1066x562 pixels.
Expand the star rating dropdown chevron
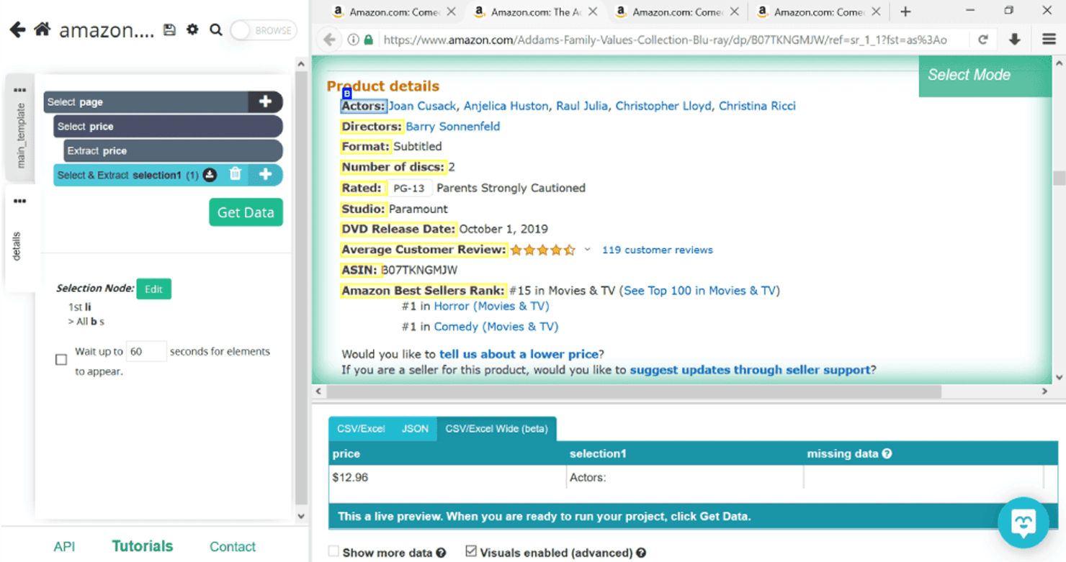[587, 250]
